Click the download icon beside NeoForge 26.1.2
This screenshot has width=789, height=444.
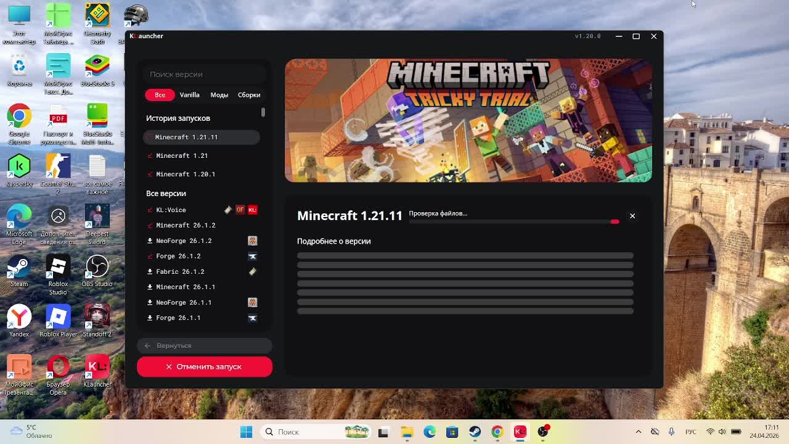pyautogui.click(x=150, y=240)
